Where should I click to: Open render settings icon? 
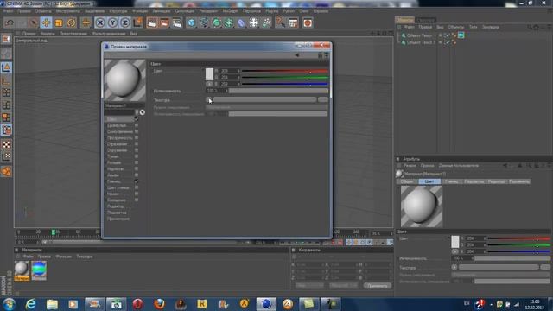177,23
